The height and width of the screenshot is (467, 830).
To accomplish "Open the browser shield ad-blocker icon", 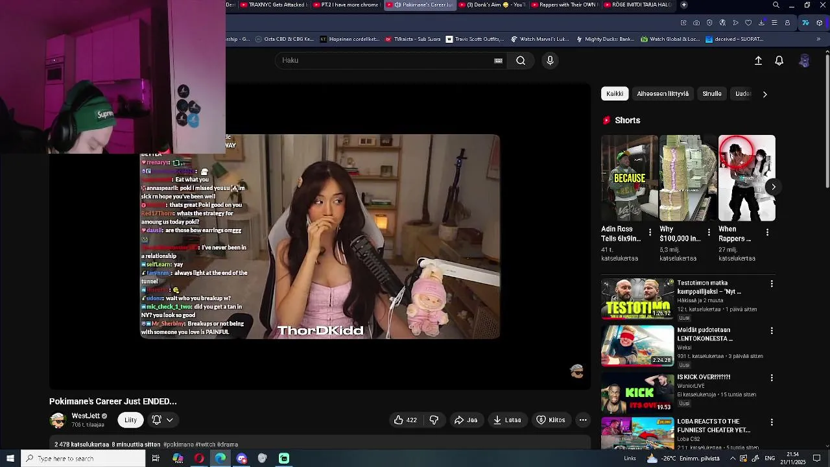I will click(709, 23).
